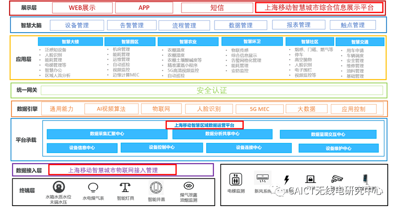The width and height of the screenshot is (396, 208).
Task: Click the 短信 box
Action: [217, 8]
